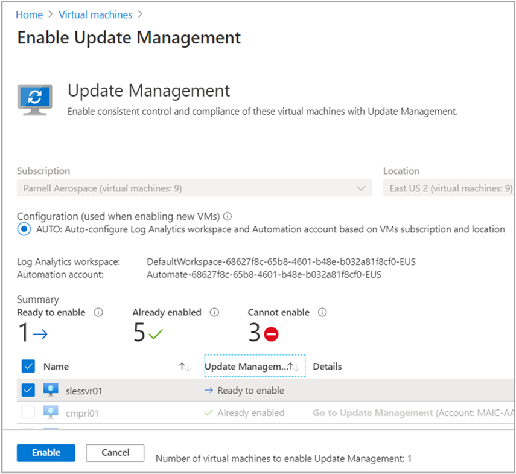The image size is (516, 474).
Task: Click the Cancel button
Action: point(115,453)
